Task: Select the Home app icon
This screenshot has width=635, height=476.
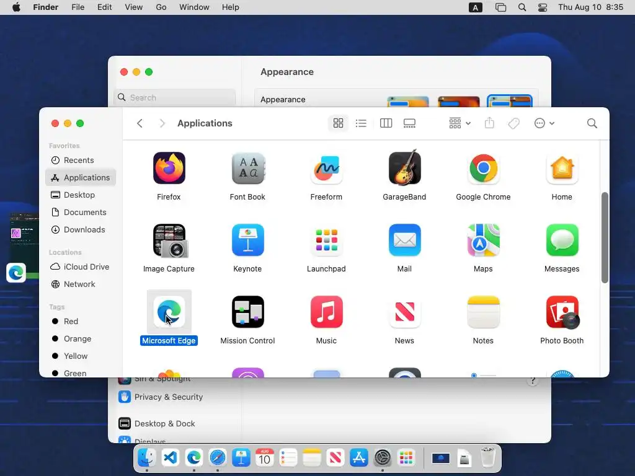Action: tap(562, 168)
